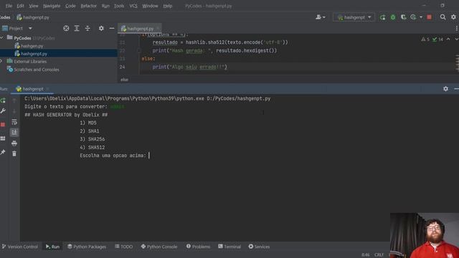
Task: Click Expand All in Project panel
Action: click(77, 29)
